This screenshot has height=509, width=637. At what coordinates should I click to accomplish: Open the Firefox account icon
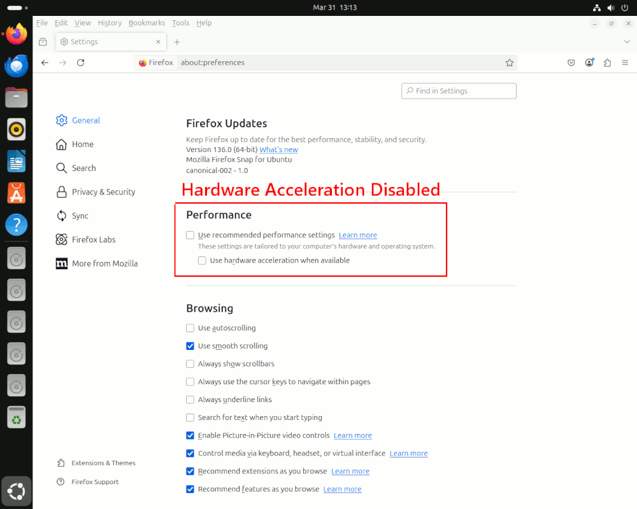589,62
